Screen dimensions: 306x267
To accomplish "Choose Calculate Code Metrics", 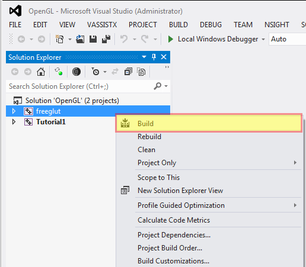I will click(x=209, y=220).
